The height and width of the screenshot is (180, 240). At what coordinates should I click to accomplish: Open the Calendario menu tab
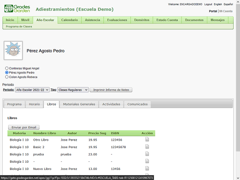[x=69, y=20]
